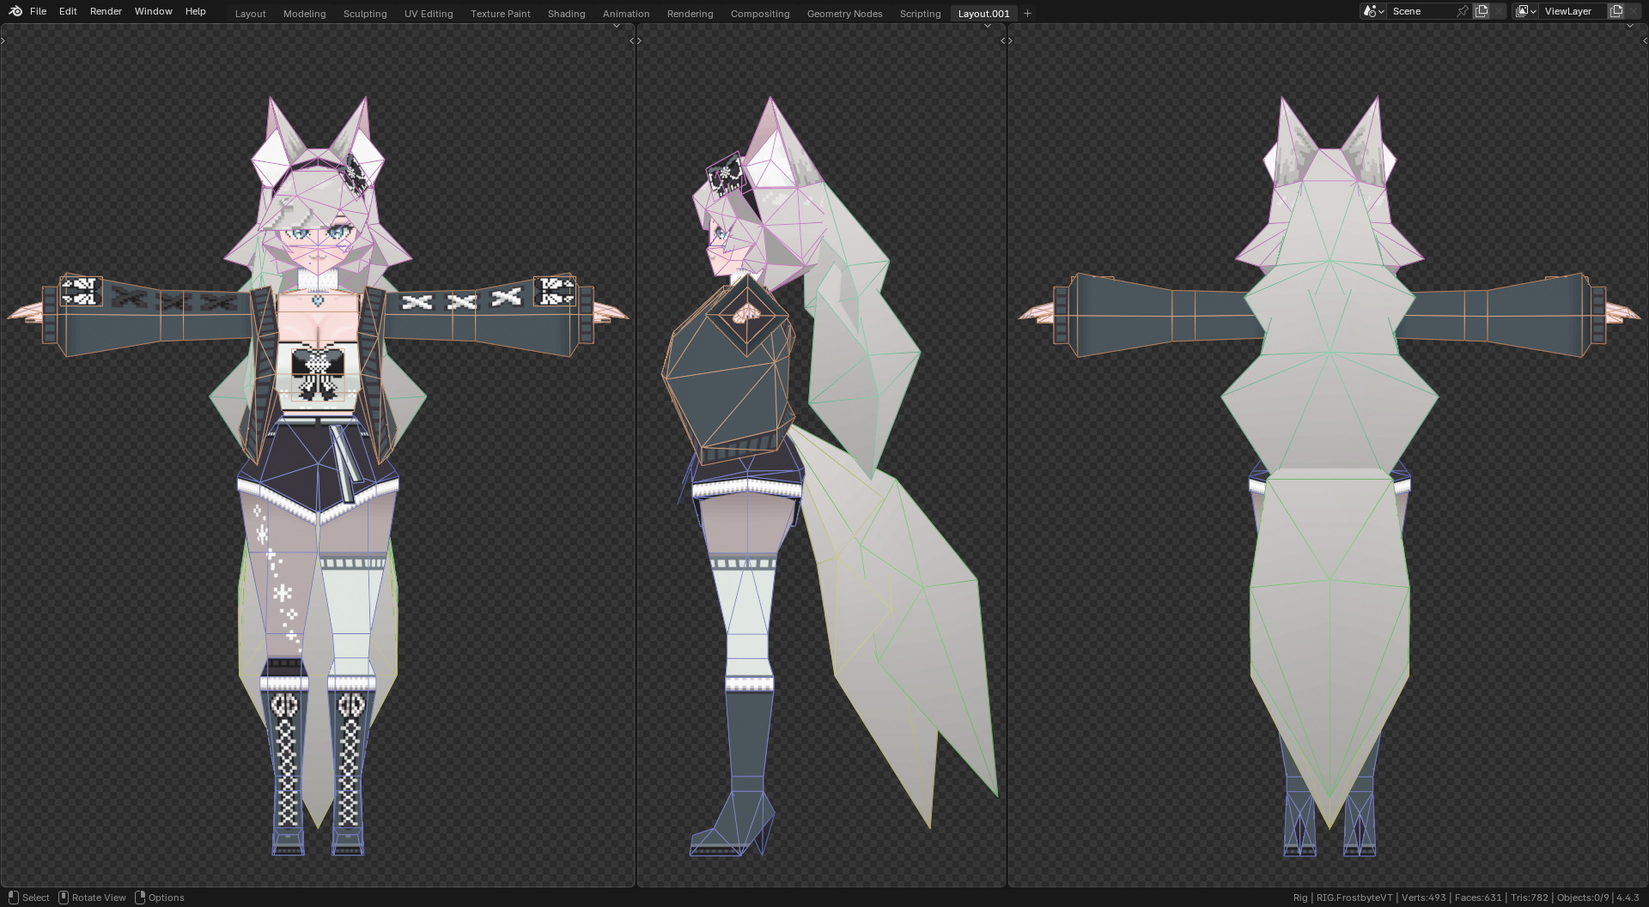
Task: Open the ViewLayer browse dropdown chevron
Action: [1534, 10]
